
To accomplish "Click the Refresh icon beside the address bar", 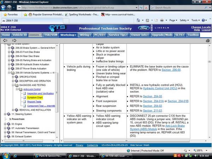I will pyautogui.click(x=141, y=7).
